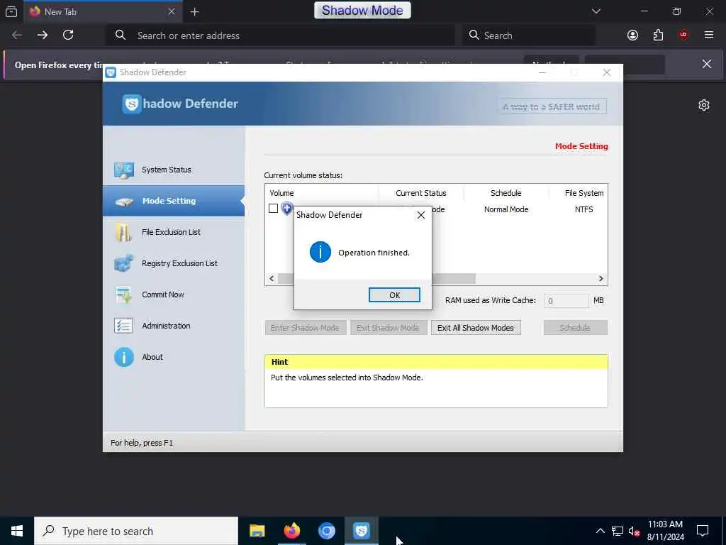Dismiss the Firefox notification bar
The width and height of the screenshot is (726, 545).
pos(707,64)
